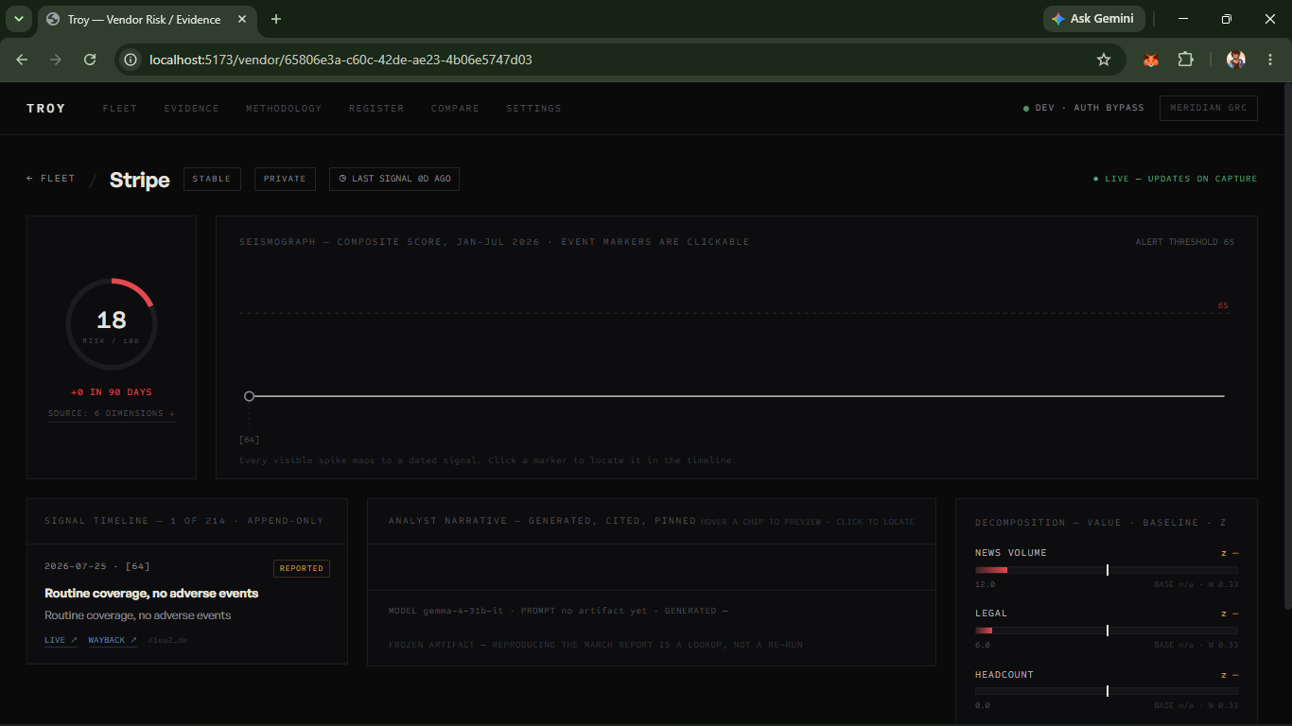1292x726 pixels.
Task: Click the Meridian GRC button
Action: coord(1209,108)
